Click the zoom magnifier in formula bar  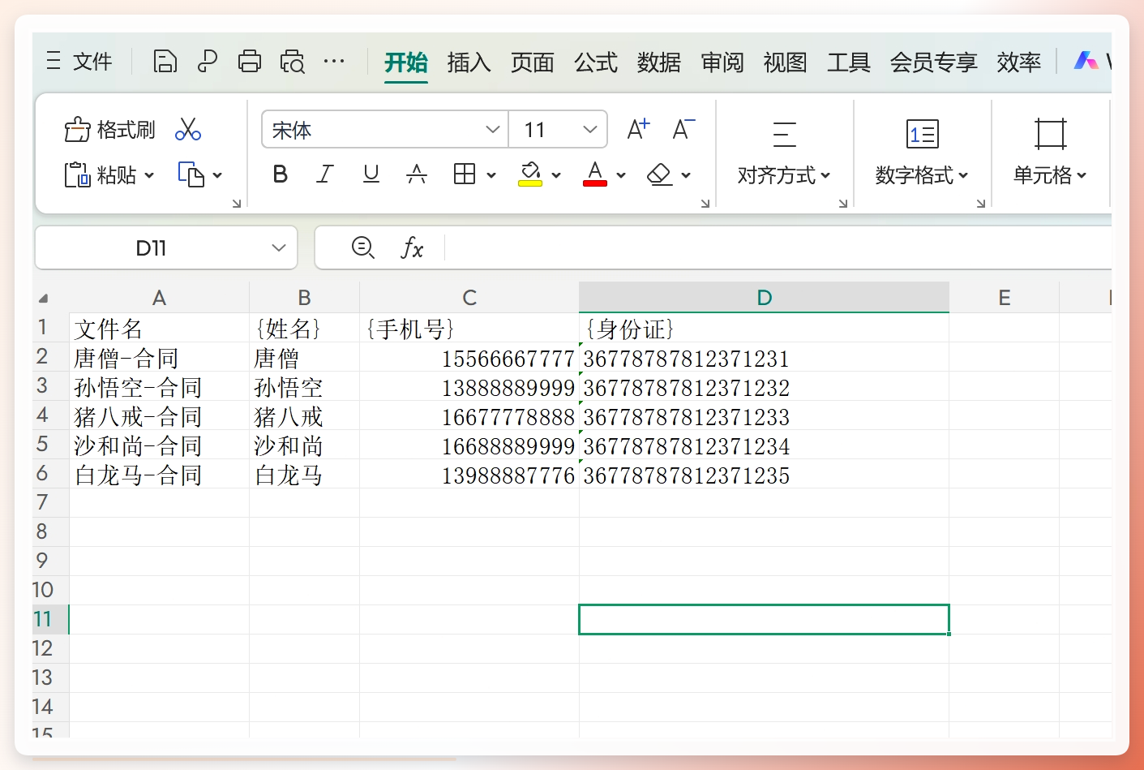363,247
